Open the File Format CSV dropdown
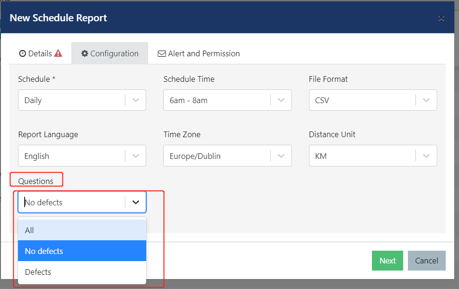 coord(373,100)
